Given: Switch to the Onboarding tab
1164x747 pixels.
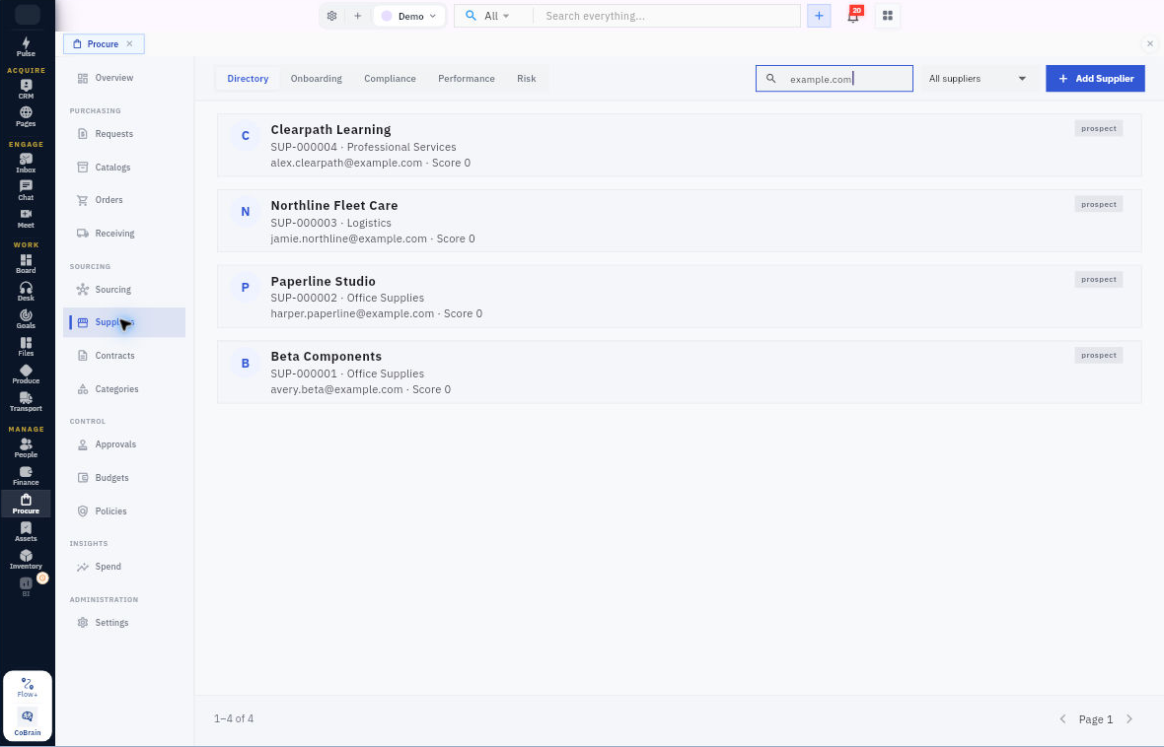Looking at the screenshot, I should (317, 79).
